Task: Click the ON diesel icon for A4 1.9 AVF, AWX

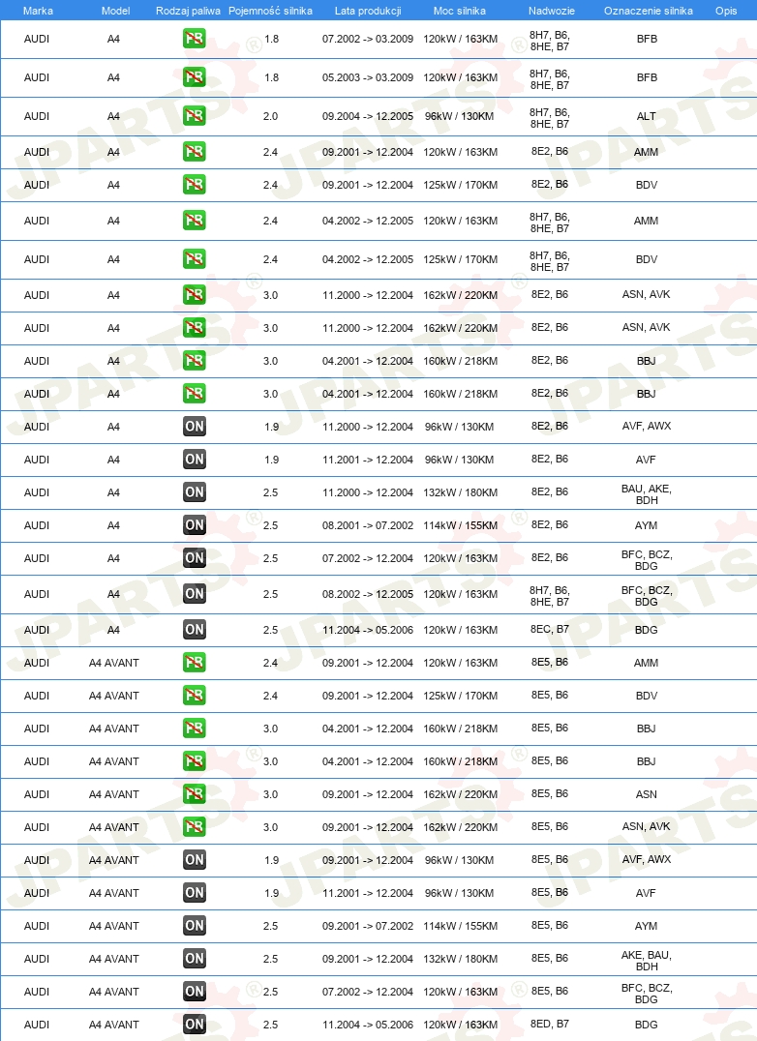Action: point(194,427)
